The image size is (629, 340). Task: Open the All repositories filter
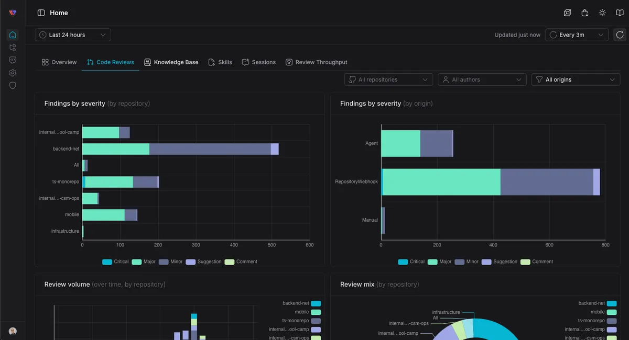point(388,80)
